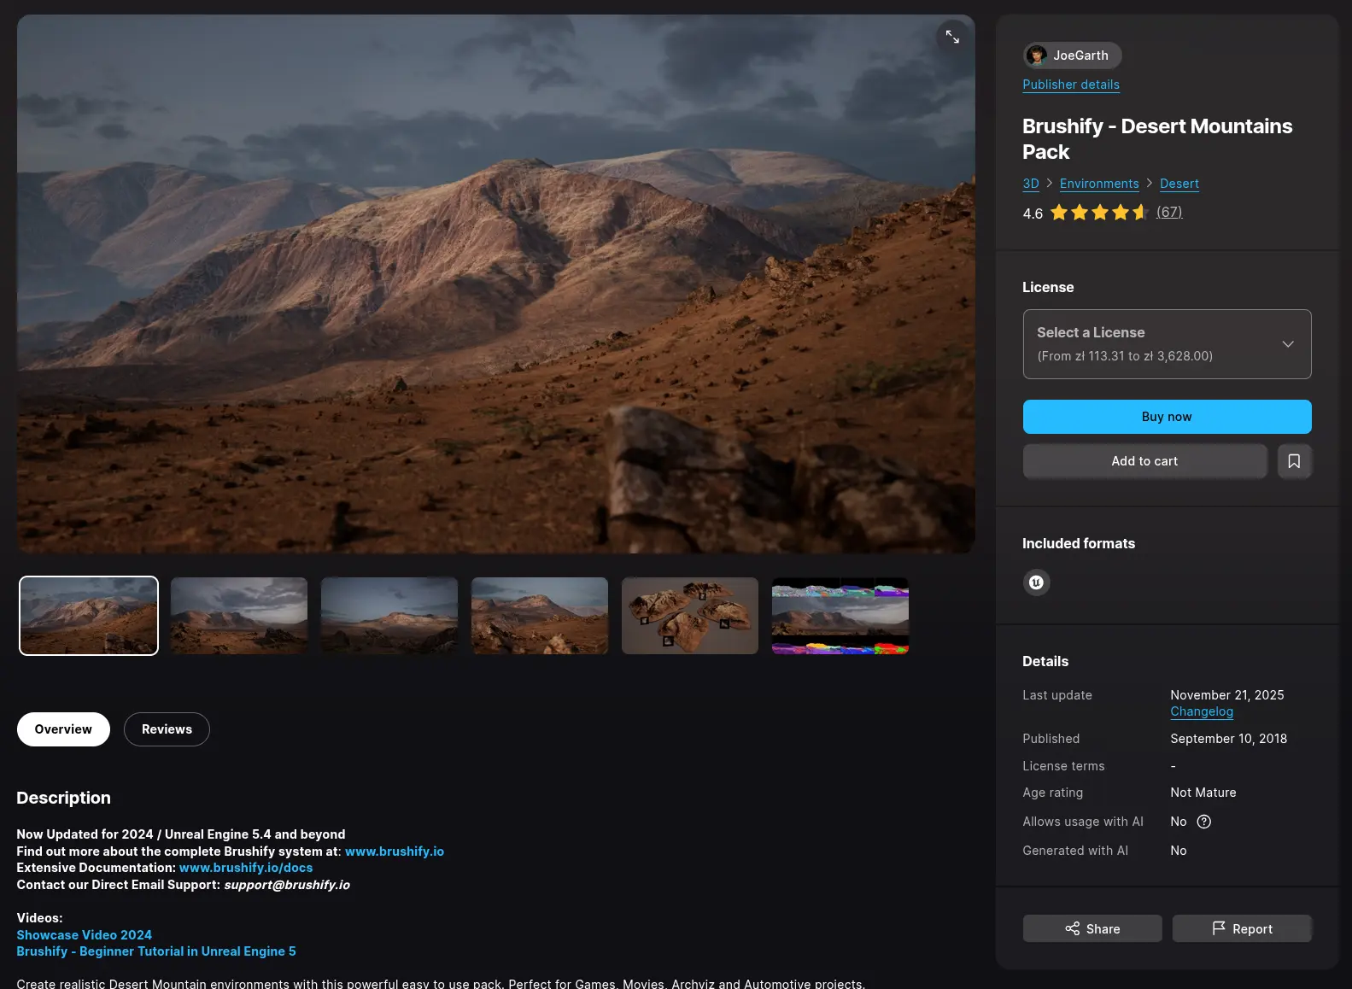
Task: Select the rock meshes thumbnail
Action: click(x=689, y=616)
